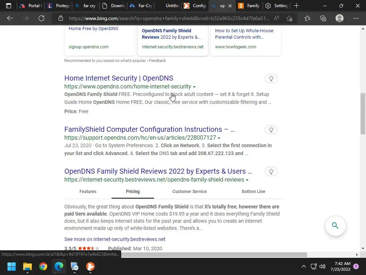Open File Explorer from taskbar

(x=27, y=266)
